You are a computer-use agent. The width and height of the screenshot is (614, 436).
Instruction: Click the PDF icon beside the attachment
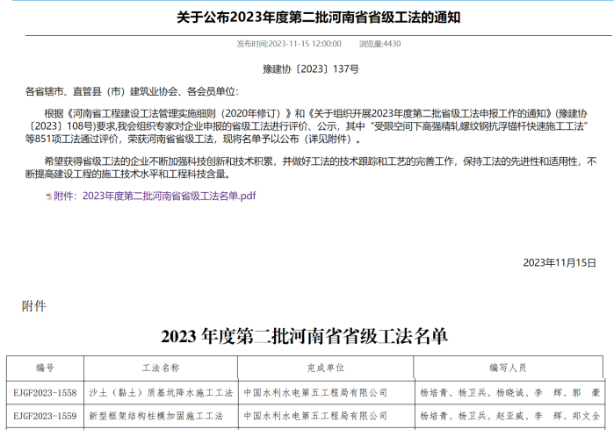pyautogui.click(x=49, y=197)
